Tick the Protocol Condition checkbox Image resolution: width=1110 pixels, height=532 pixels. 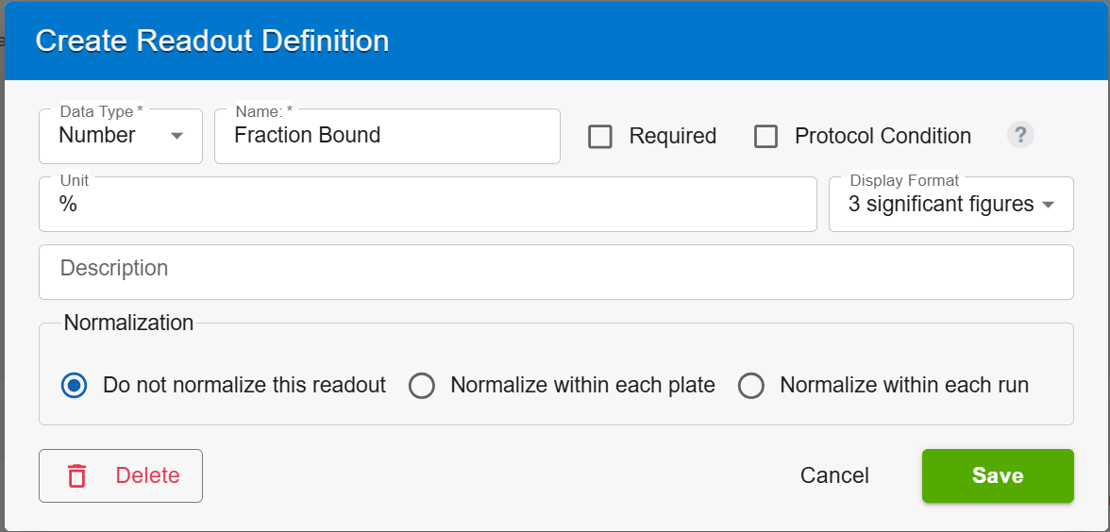coord(766,136)
